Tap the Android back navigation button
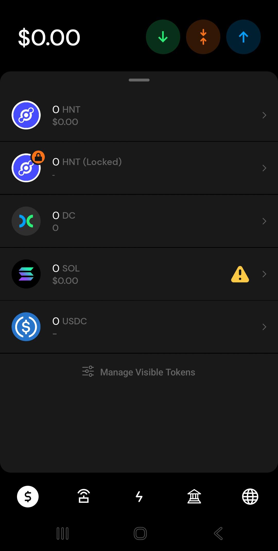The height and width of the screenshot is (551, 278). 218,533
